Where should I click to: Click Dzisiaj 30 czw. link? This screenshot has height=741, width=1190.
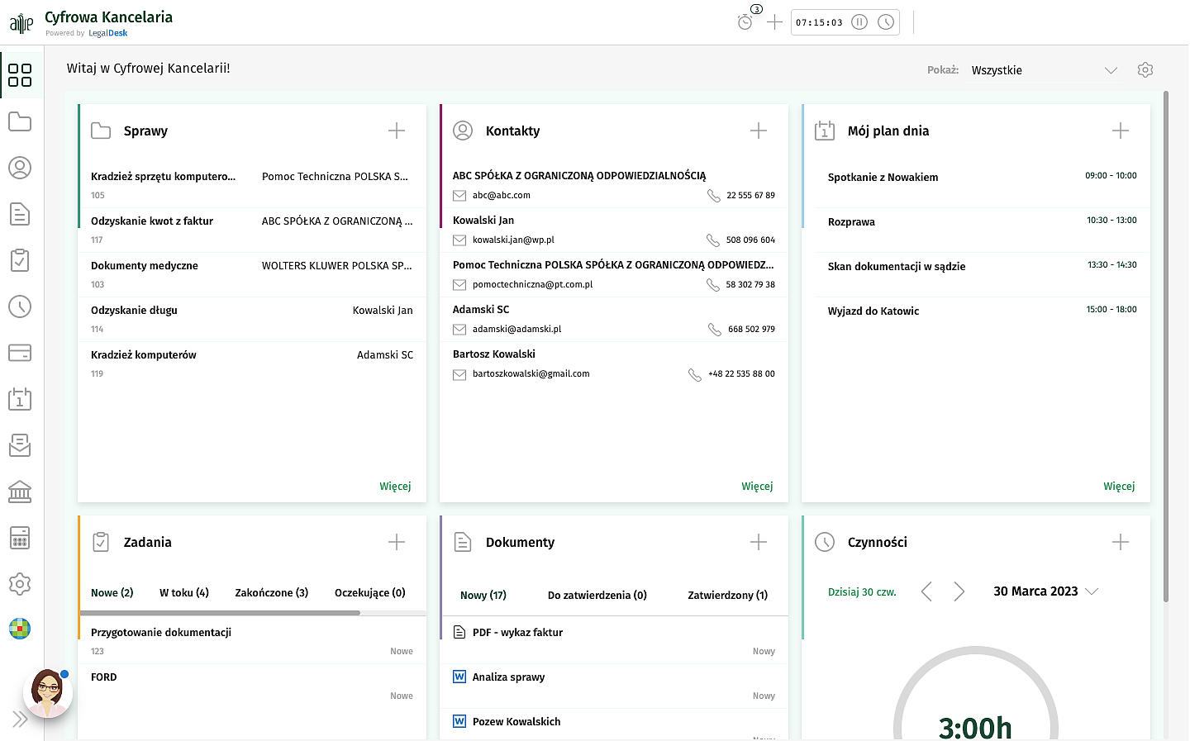coord(862,592)
